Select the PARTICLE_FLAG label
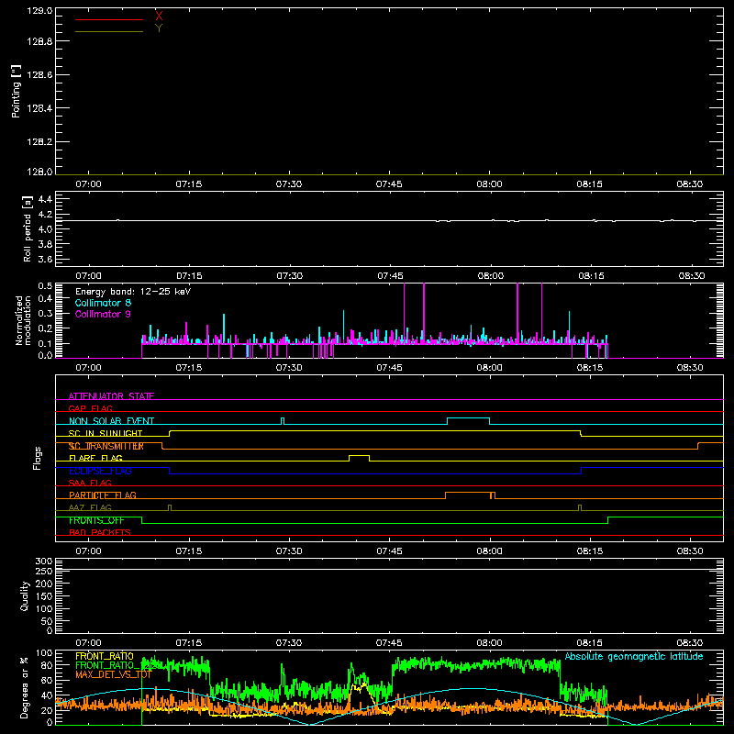 pyautogui.click(x=103, y=495)
